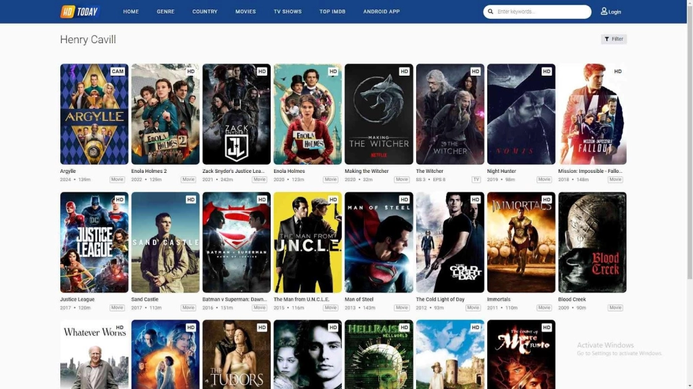Viewport: 693px width, 389px height.
Task: Click the Night Hunter title link
Action: pyautogui.click(x=501, y=171)
